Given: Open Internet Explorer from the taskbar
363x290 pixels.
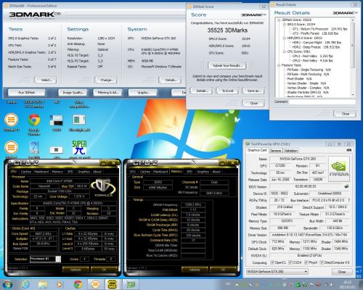Looking at the screenshot, I should coord(25,284).
